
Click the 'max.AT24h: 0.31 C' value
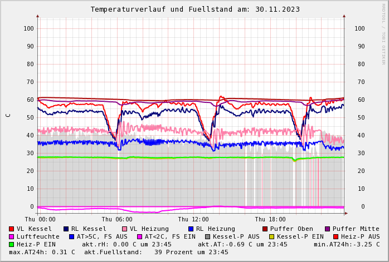[42, 253]
